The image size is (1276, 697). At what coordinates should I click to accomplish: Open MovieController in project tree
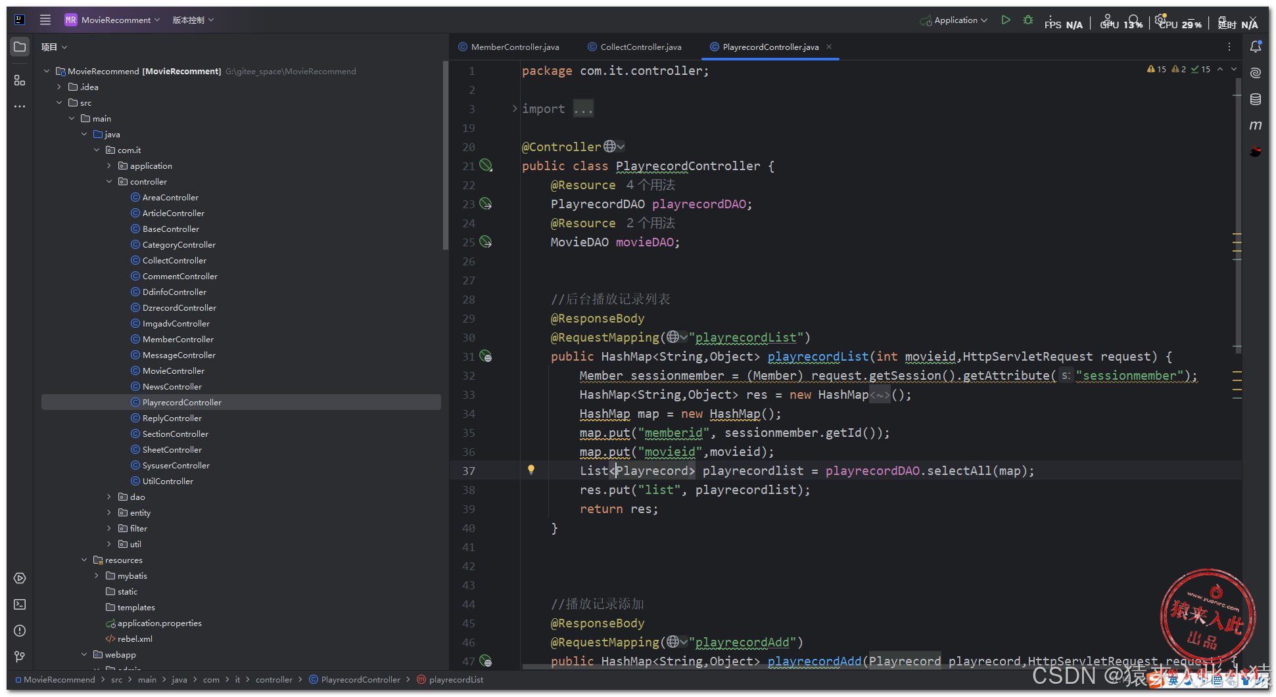click(174, 371)
